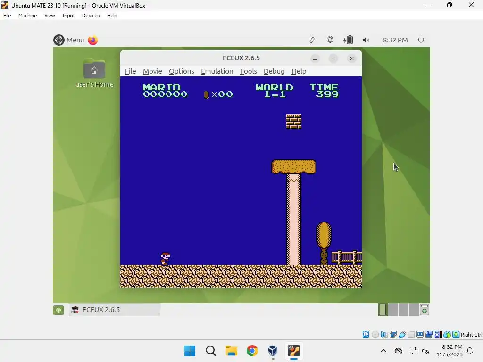Select FCEUX 2.6.5 taskbar window button
The image size is (483, 362).
pyautogui.click(x=114, y=310)
